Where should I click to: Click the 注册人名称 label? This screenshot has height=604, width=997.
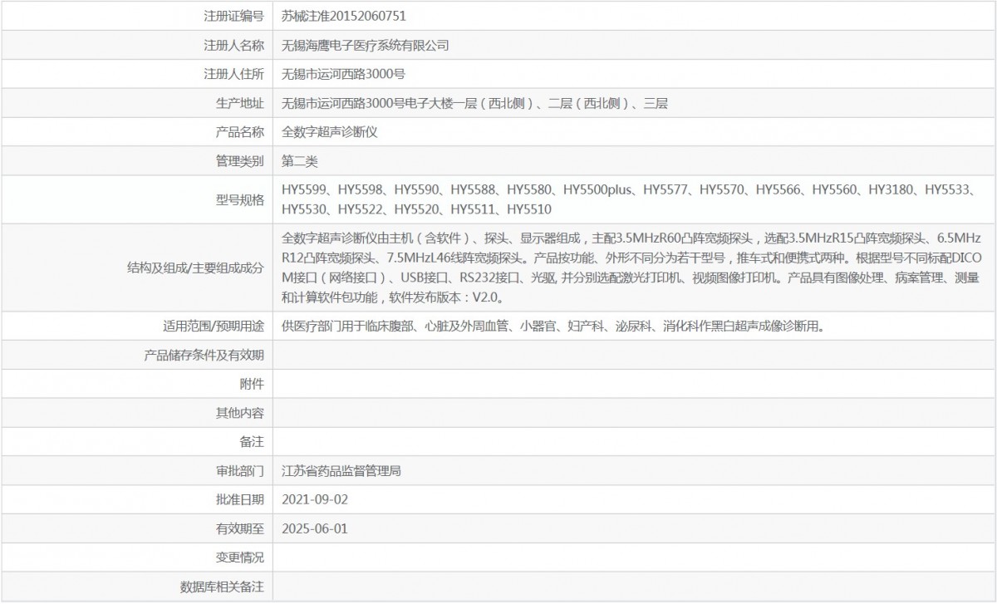pyautogui.click(x=233, y=45)
